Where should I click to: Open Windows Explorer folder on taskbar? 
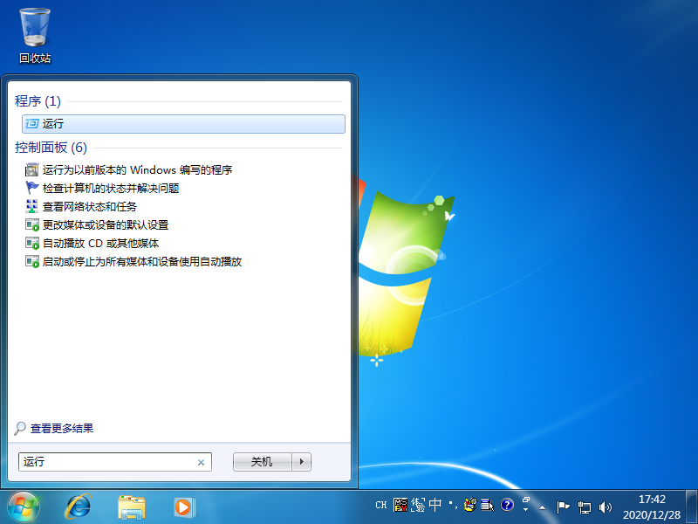132,506
